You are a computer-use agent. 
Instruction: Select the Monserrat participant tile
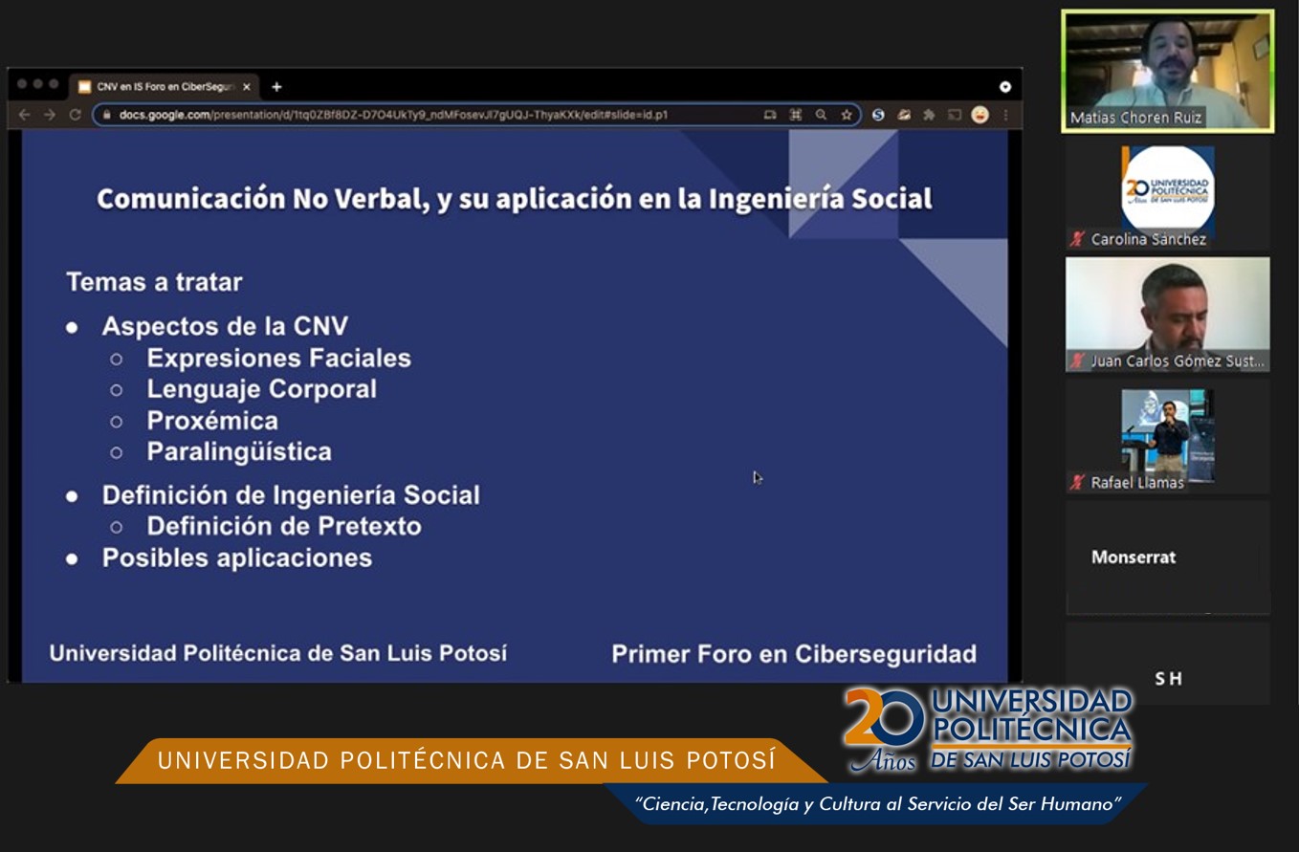(1167, 557)
